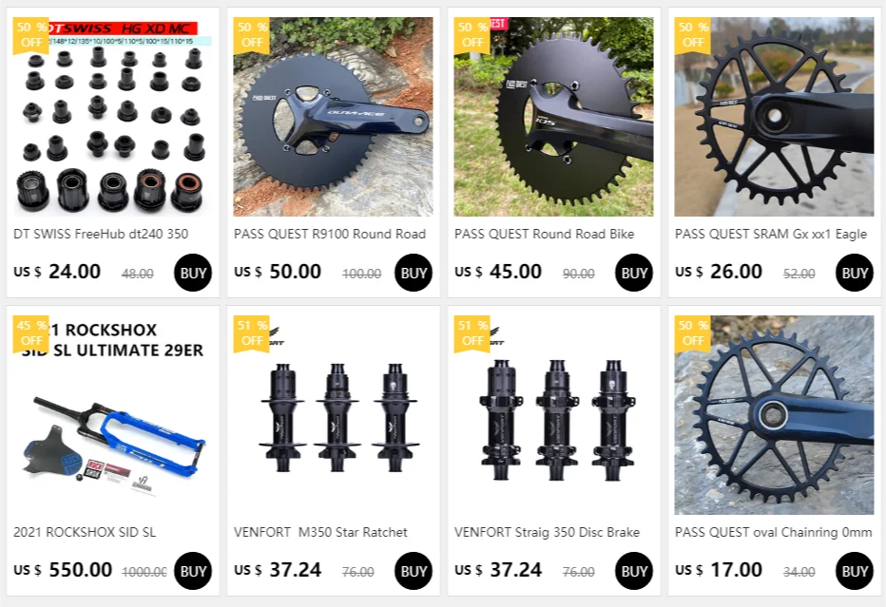The image size is (886, 607).
Task: Open the 'VENFORT Straig 350 Disc Brake' title
Action: [547, 532]
